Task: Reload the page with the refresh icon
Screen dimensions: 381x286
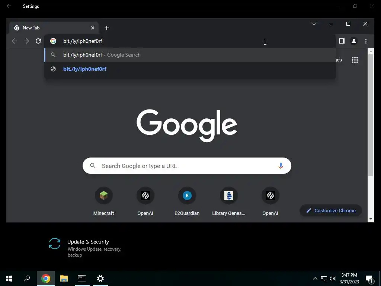Action: (38, 41)
